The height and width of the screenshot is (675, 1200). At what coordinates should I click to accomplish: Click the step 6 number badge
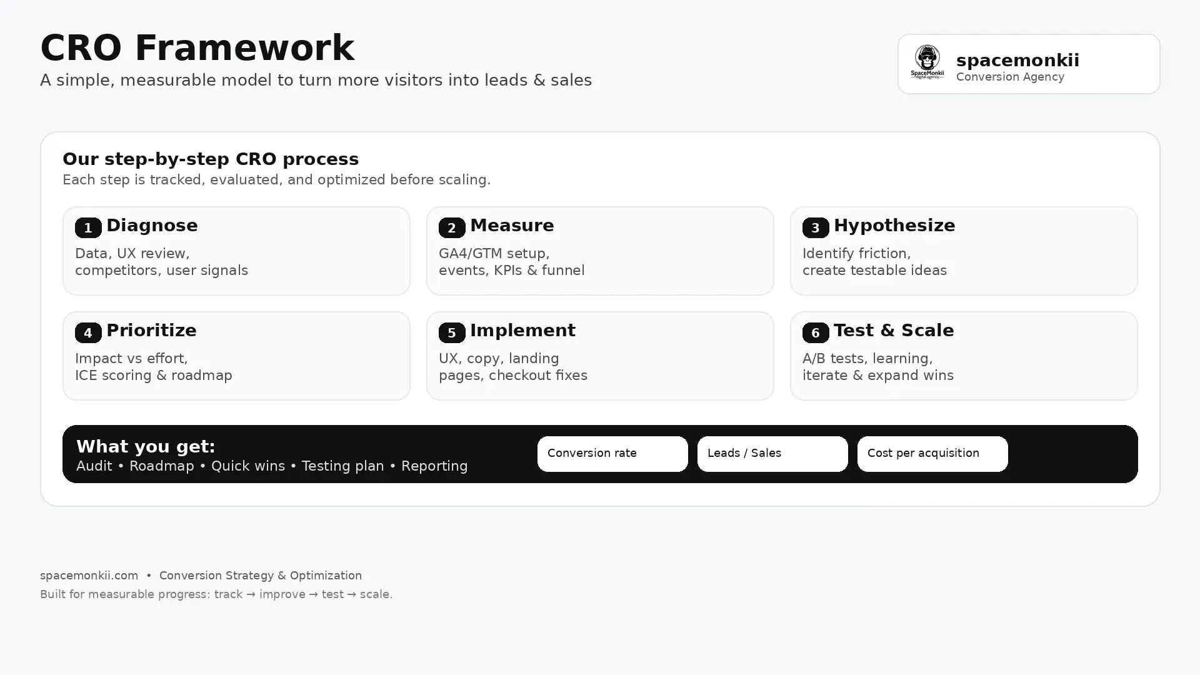[816, 333]
